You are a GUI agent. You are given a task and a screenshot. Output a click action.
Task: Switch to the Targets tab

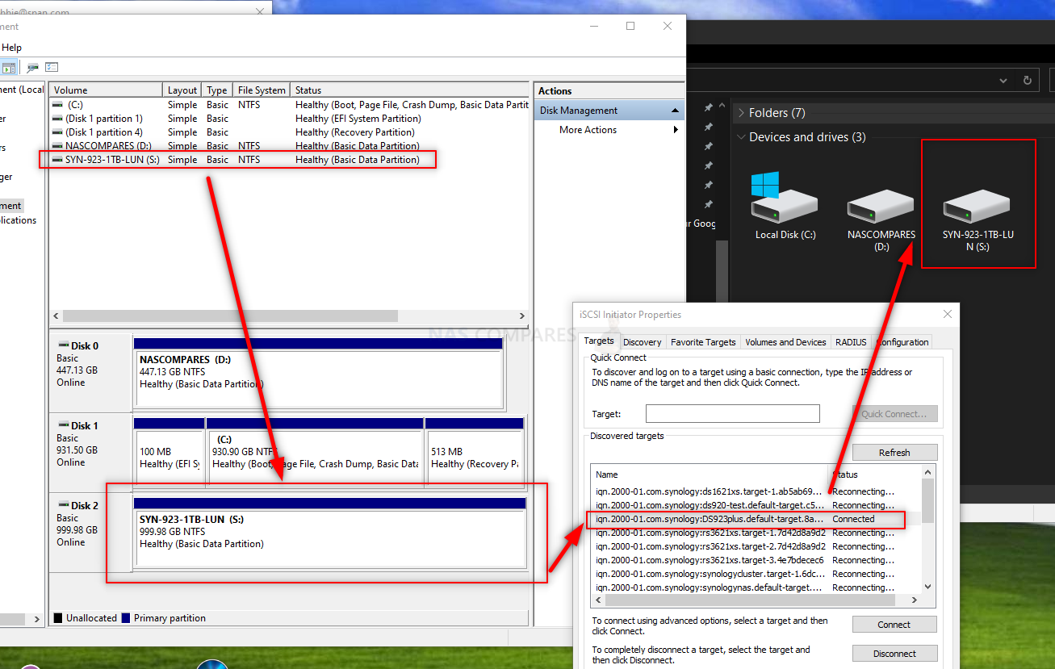599,341
